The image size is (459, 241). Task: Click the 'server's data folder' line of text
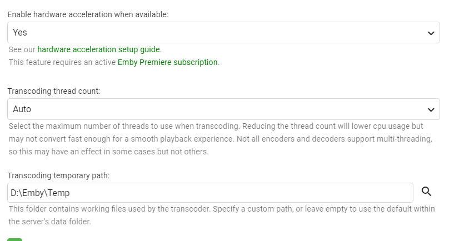coord(49,221)
